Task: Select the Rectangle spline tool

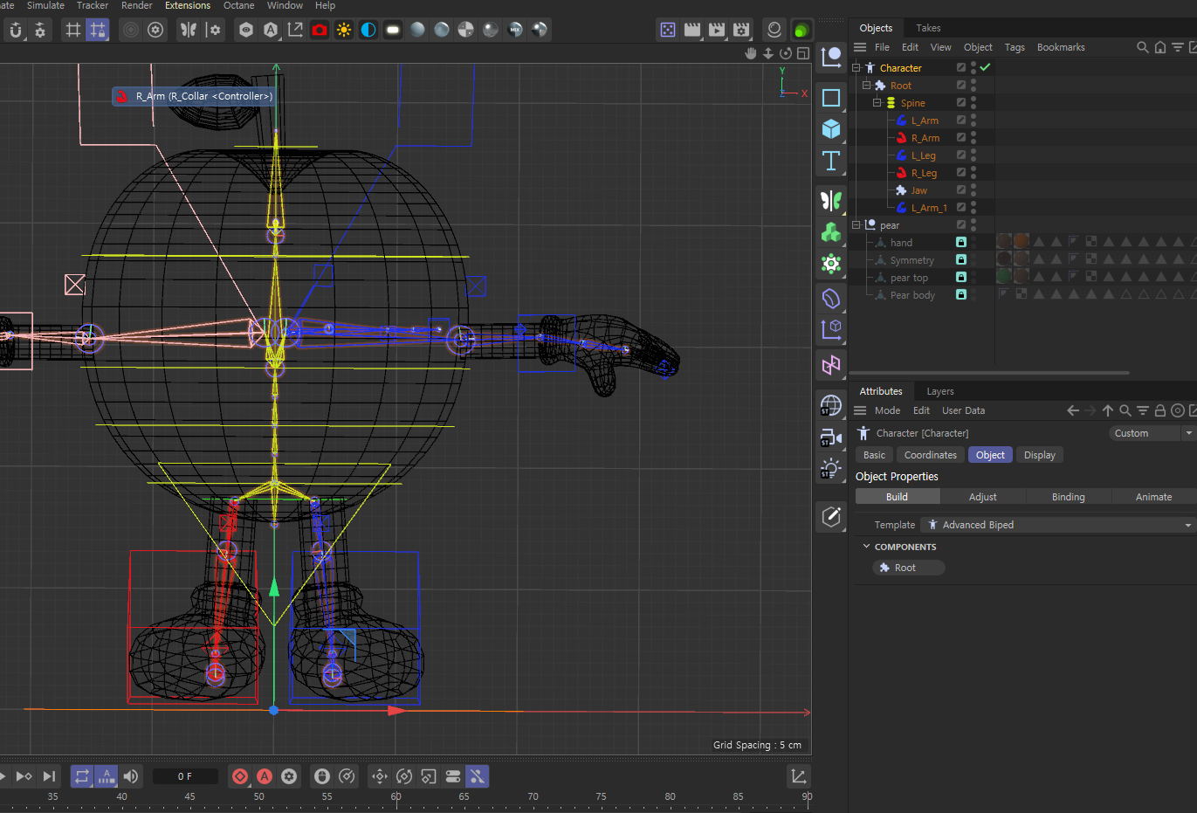Action: (x=831, y=98)
